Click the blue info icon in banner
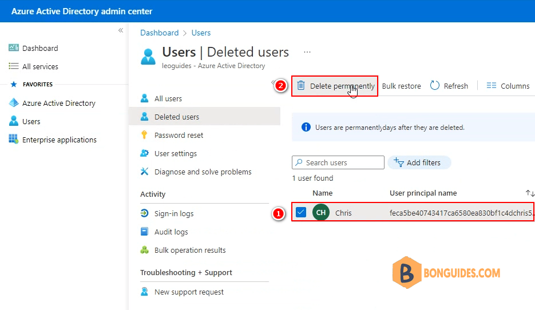This screenshot has width=535, height=310. (x=306, y=127)
